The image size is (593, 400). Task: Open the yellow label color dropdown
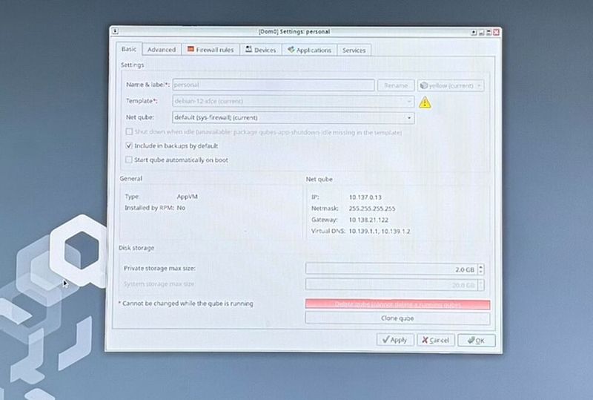(x=451, y=85)
